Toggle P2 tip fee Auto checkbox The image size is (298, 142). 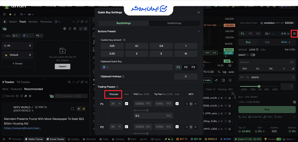click(x=177, y=126)
